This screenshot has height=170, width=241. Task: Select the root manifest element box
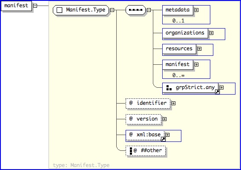(x=16, y=6)
